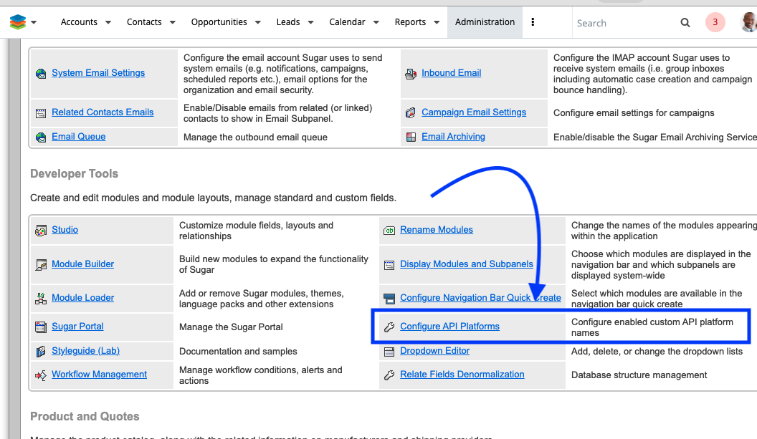Click the Rename Modules icon
Viewport: 757px width, 439px height.
click(x=389, y=230)
